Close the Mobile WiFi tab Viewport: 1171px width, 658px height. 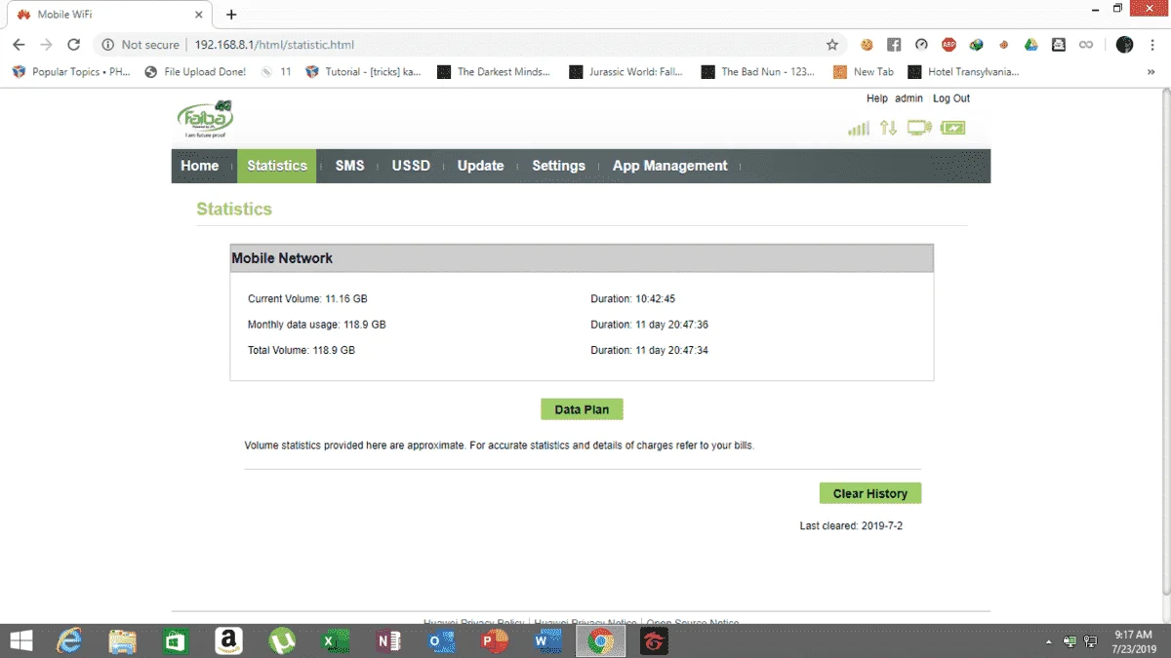198,15
